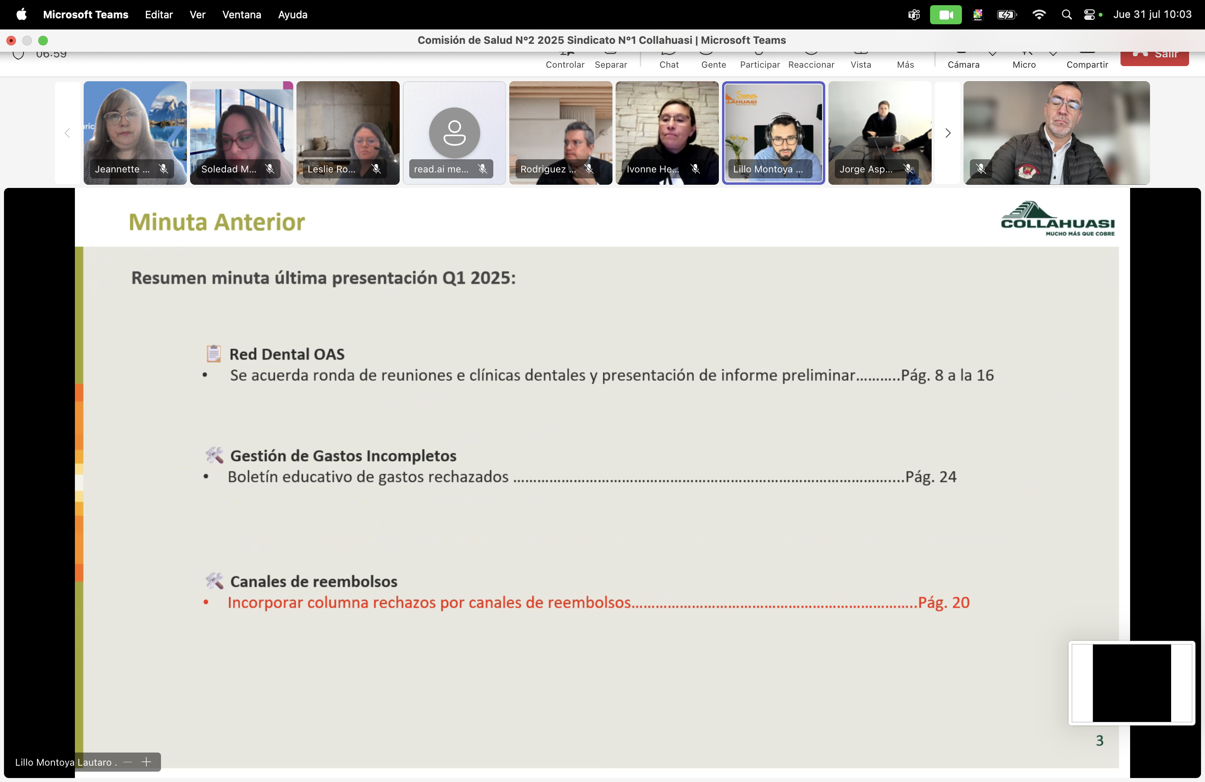Screen dimensions: 1205x782
Task: Click the red Salir button
Action: [1154, 58]
